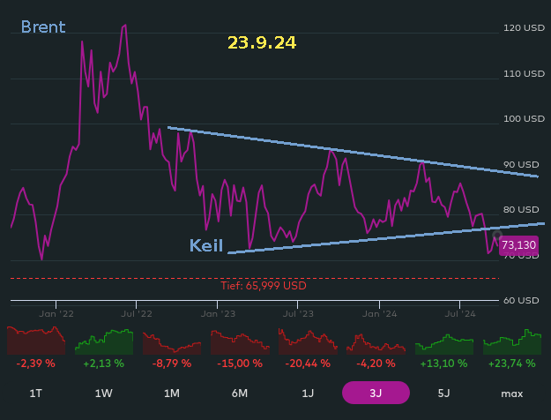The width and height of the screenshot is (551, 420).
Task: Open the +13,10 % mini chart thumbnail
Action: point(444,344)
